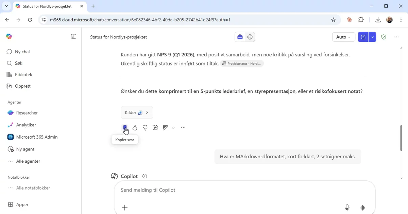Expand dropdown next to the edit icon
Screen dimensions: 408x214
tap(173, 128)
